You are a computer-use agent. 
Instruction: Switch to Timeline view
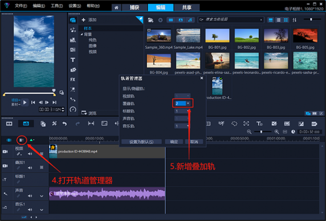[26, 124]
